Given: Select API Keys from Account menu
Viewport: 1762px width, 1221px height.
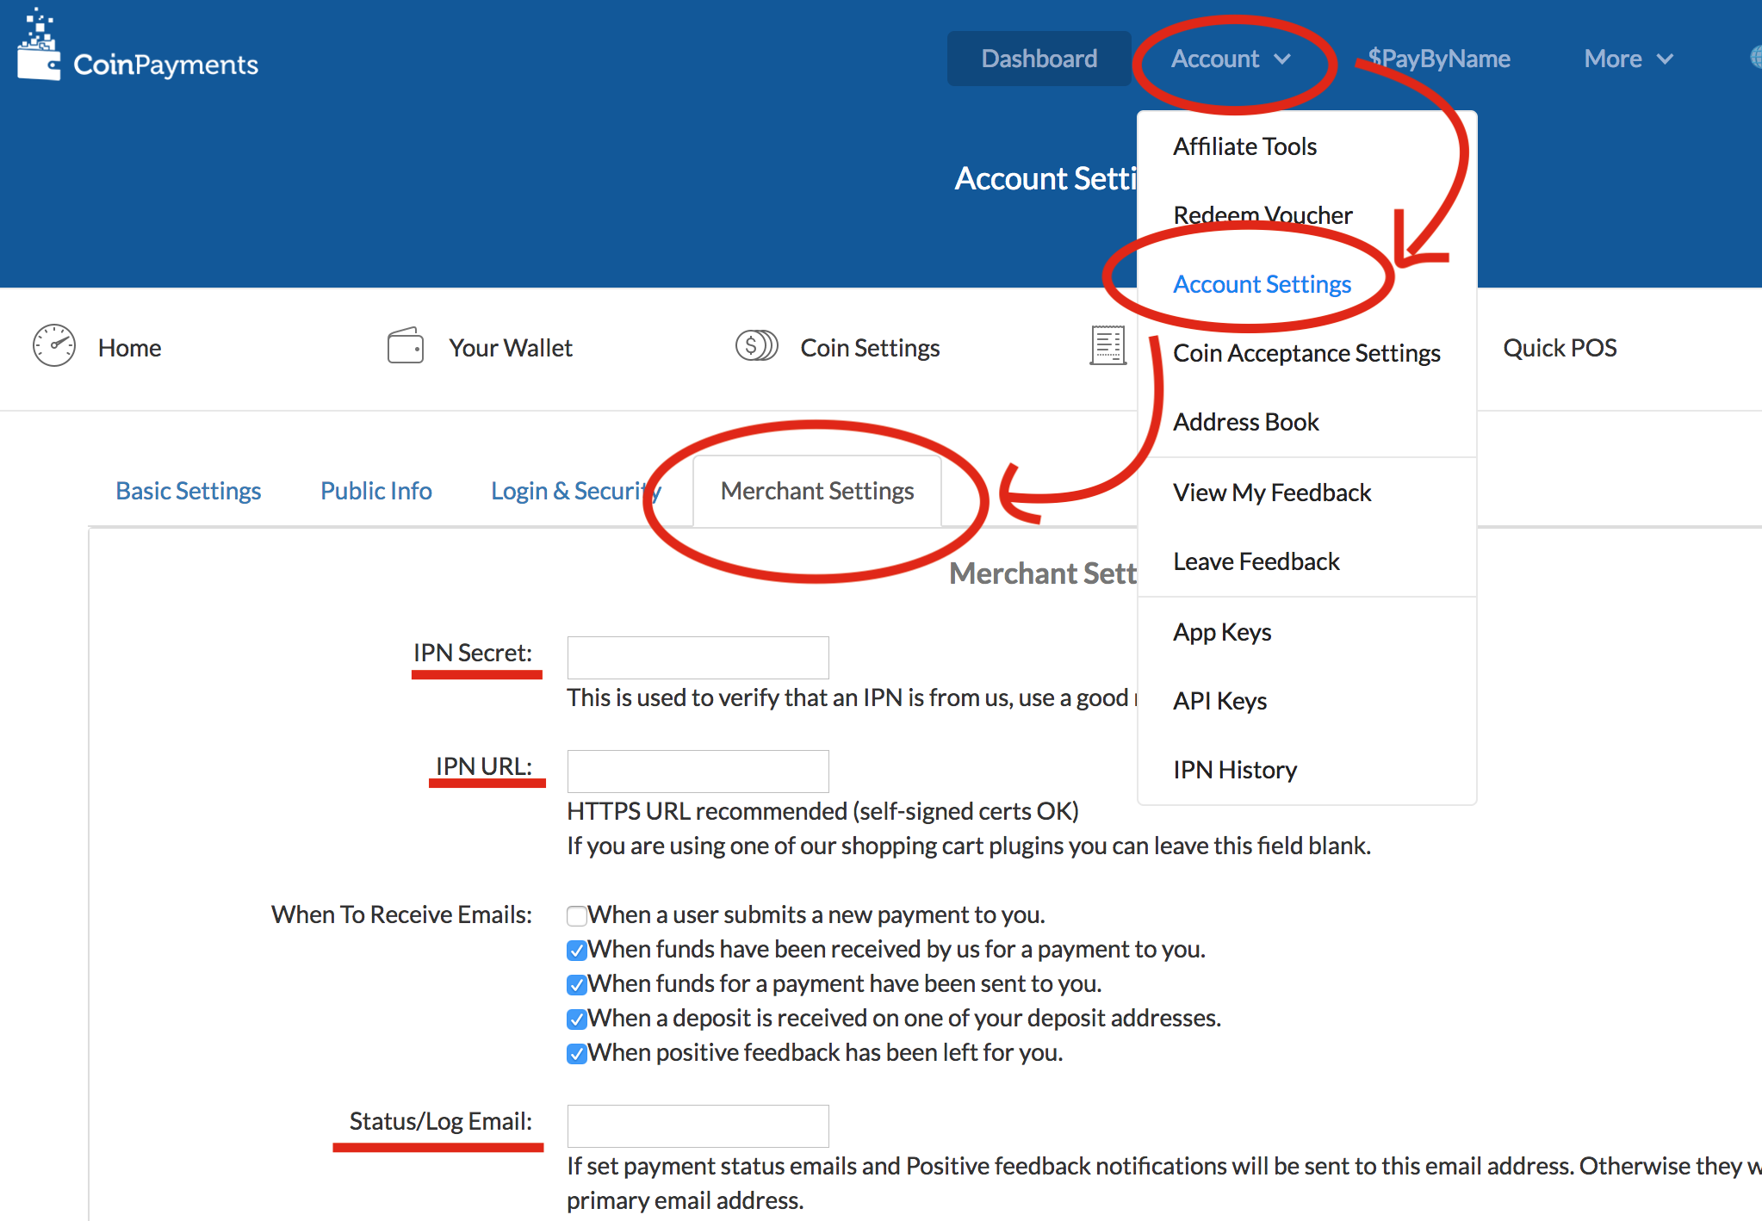Looking at the screenshot, I should coord(1219,701).
